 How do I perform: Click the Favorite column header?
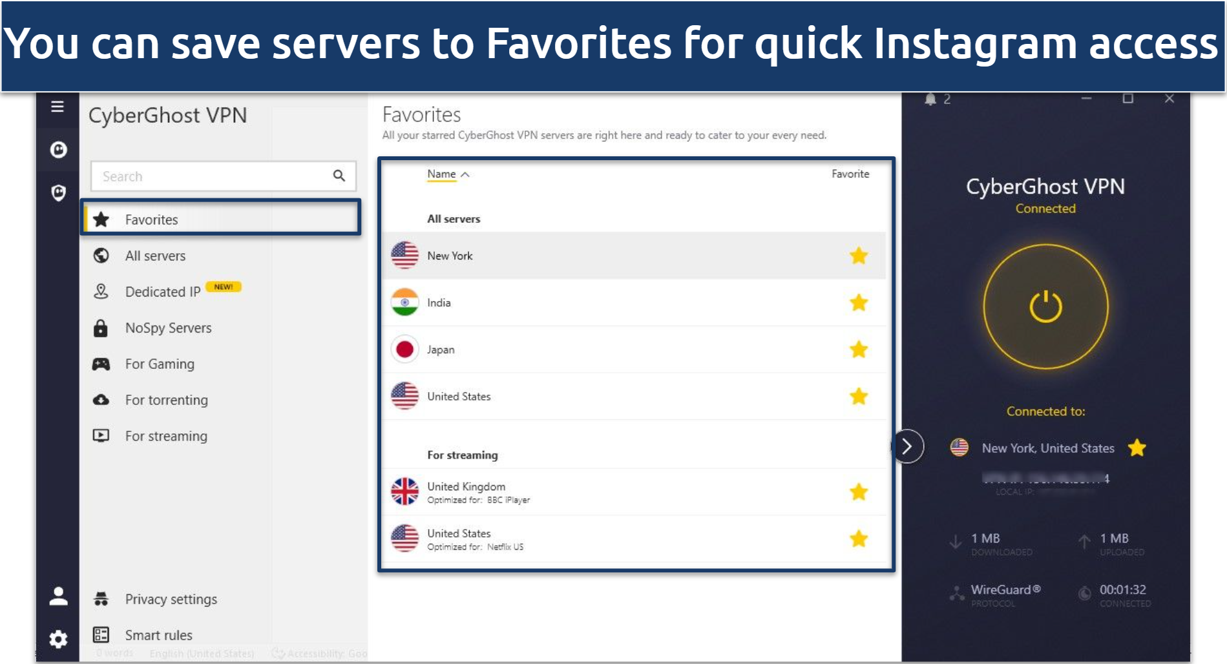pos(850,174)
